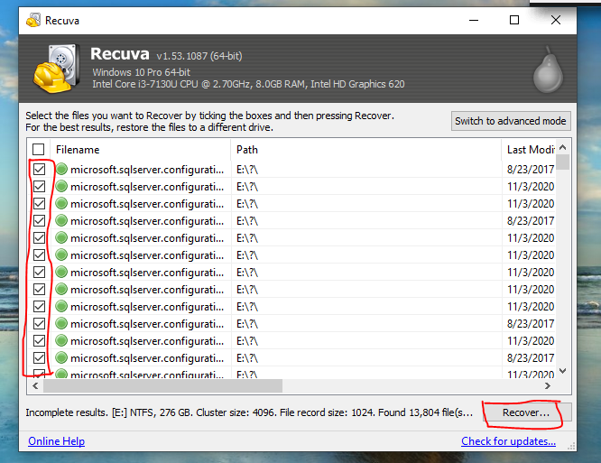Untick the checkbox of the first file row
This screenshot has height=463, width=601.
39,169
